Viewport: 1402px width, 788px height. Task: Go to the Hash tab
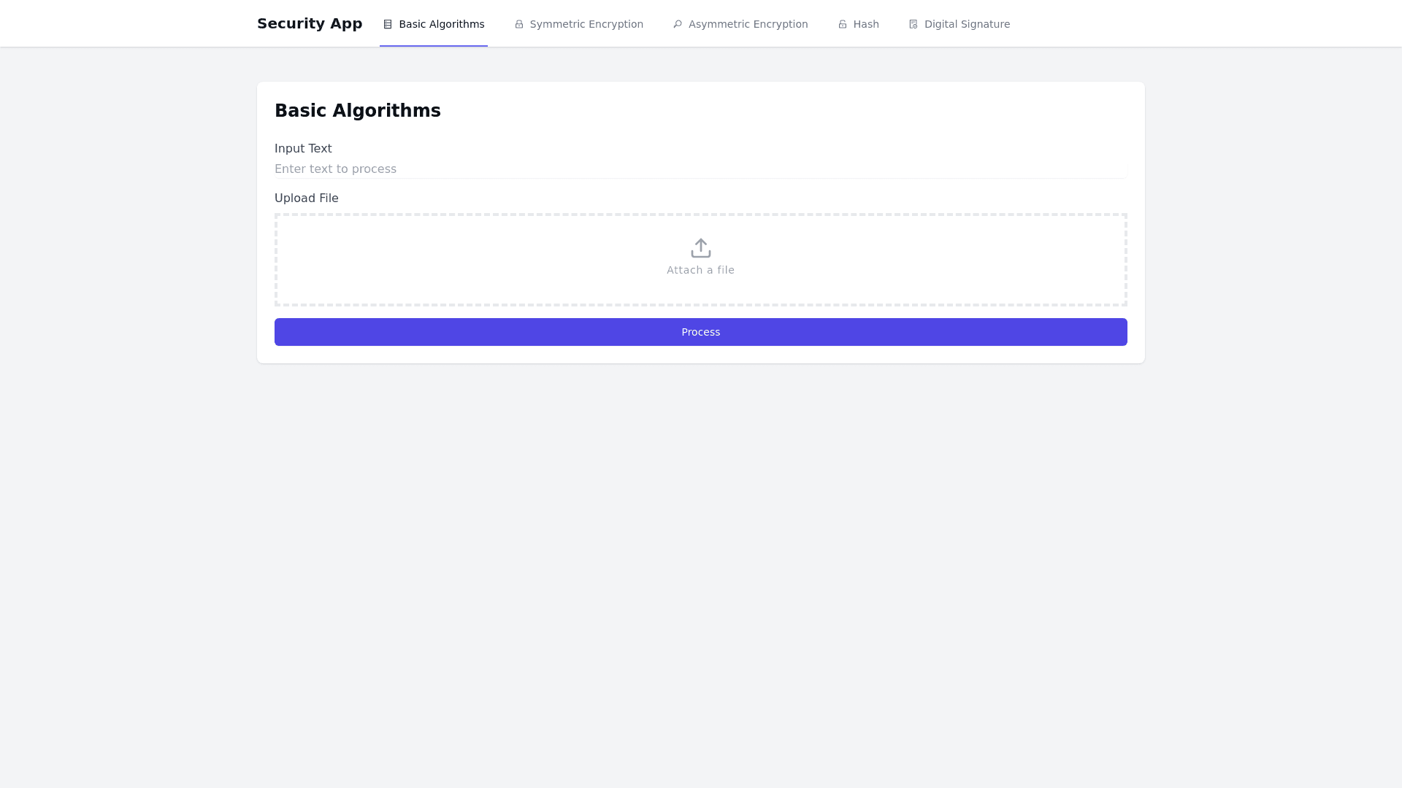pos(866,24)
